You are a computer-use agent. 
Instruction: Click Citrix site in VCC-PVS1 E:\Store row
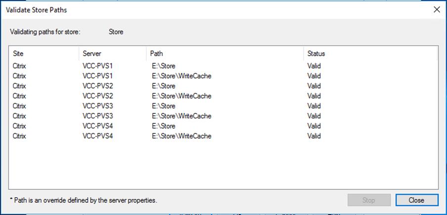click(19, 66)
